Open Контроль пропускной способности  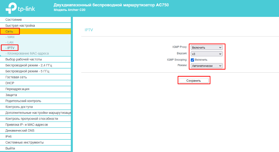pyautogui.click(x=35, y=119)
